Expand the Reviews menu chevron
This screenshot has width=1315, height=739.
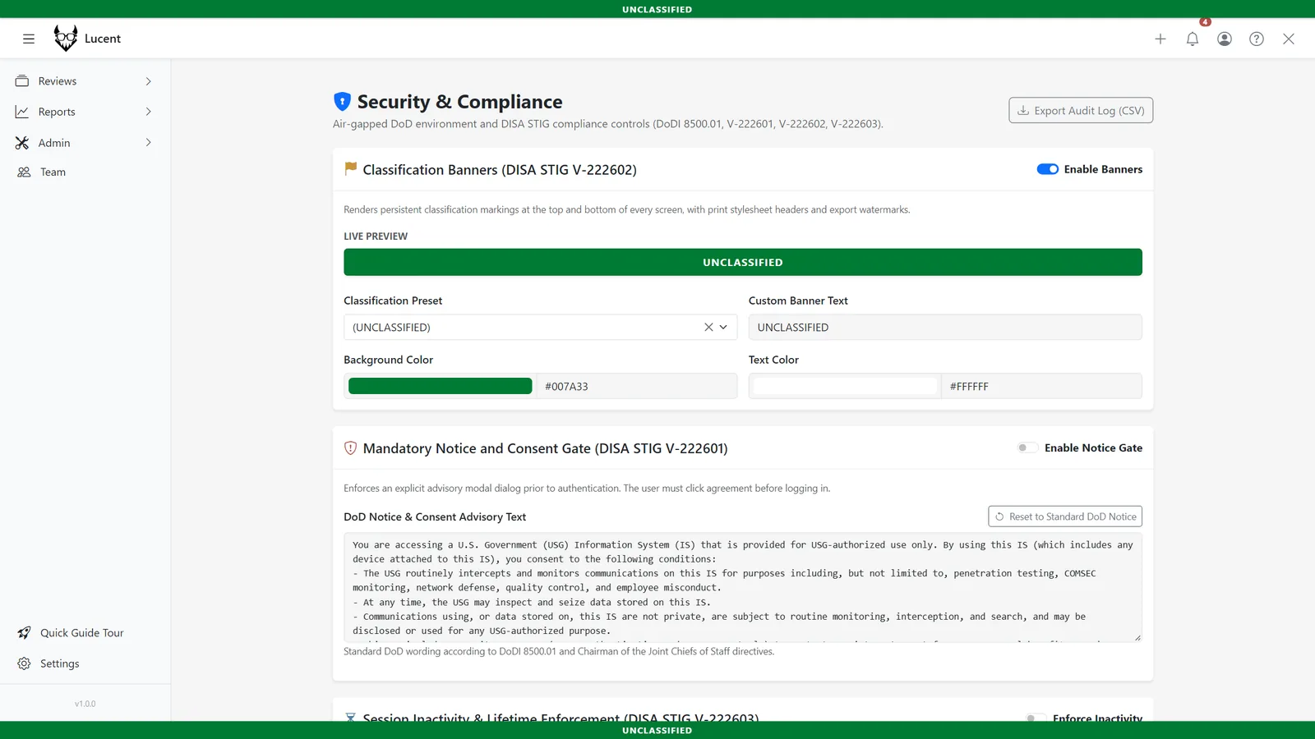(x=149, y=81)
